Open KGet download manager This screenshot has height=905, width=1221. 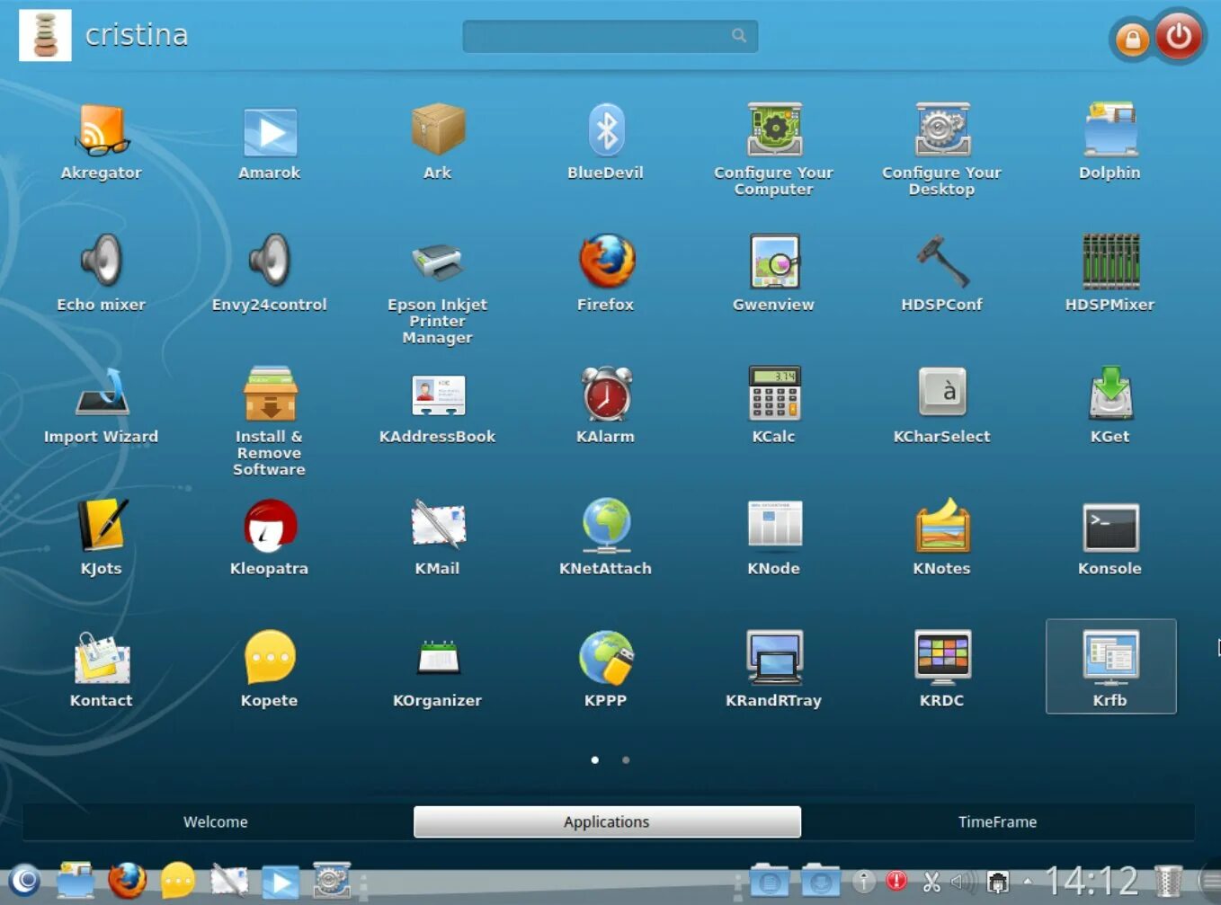point(1110,405)
